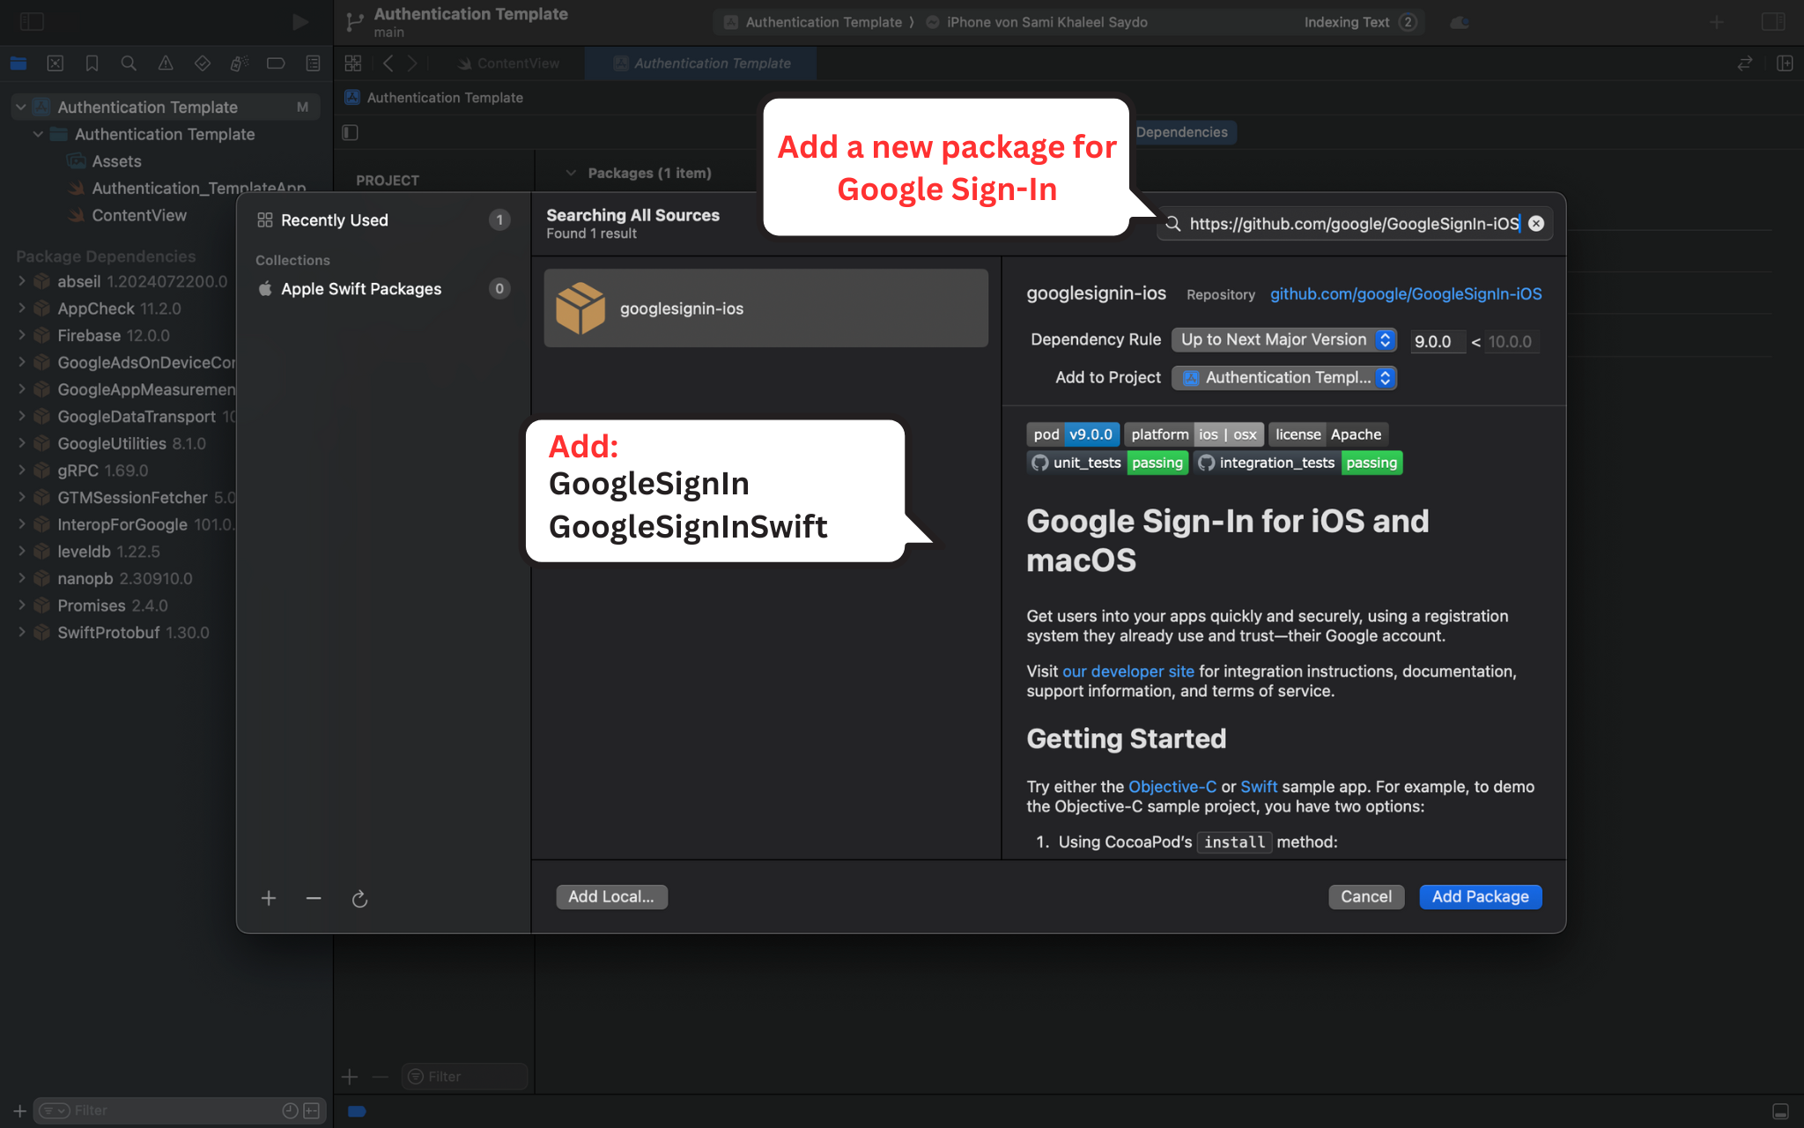Screen dimensions: 1804x1128
Task: Open the Find navigator magnifier icon
Action: pos(129,63)
